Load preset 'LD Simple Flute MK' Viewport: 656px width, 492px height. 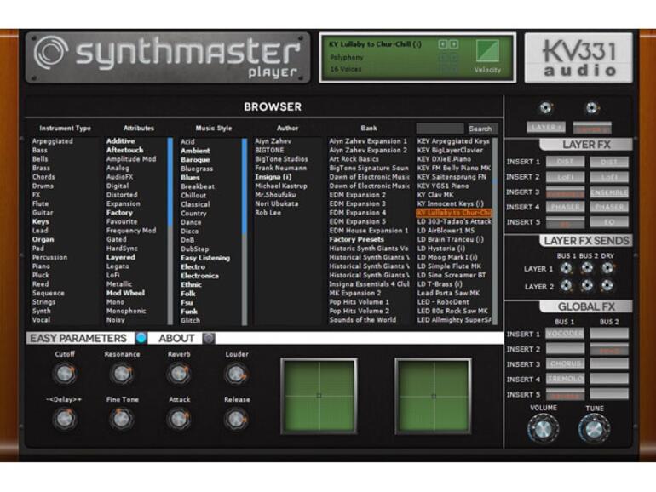click(x=449, y=266)
